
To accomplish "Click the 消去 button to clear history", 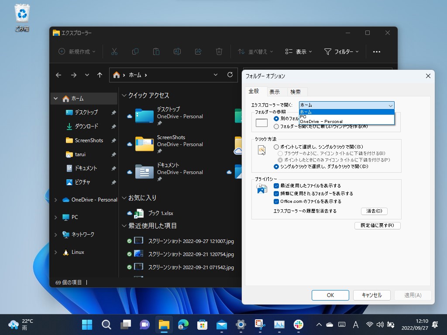I will coord(373,211).
